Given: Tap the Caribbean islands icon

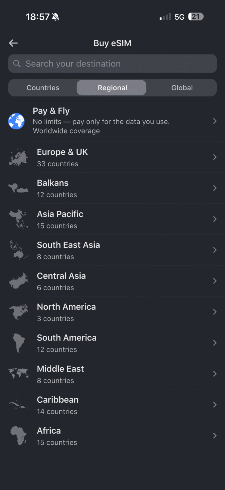Looking at the screenshot, I should (18, 405).
